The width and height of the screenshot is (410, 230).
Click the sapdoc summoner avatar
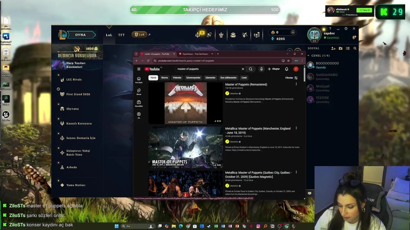(314, 35)
